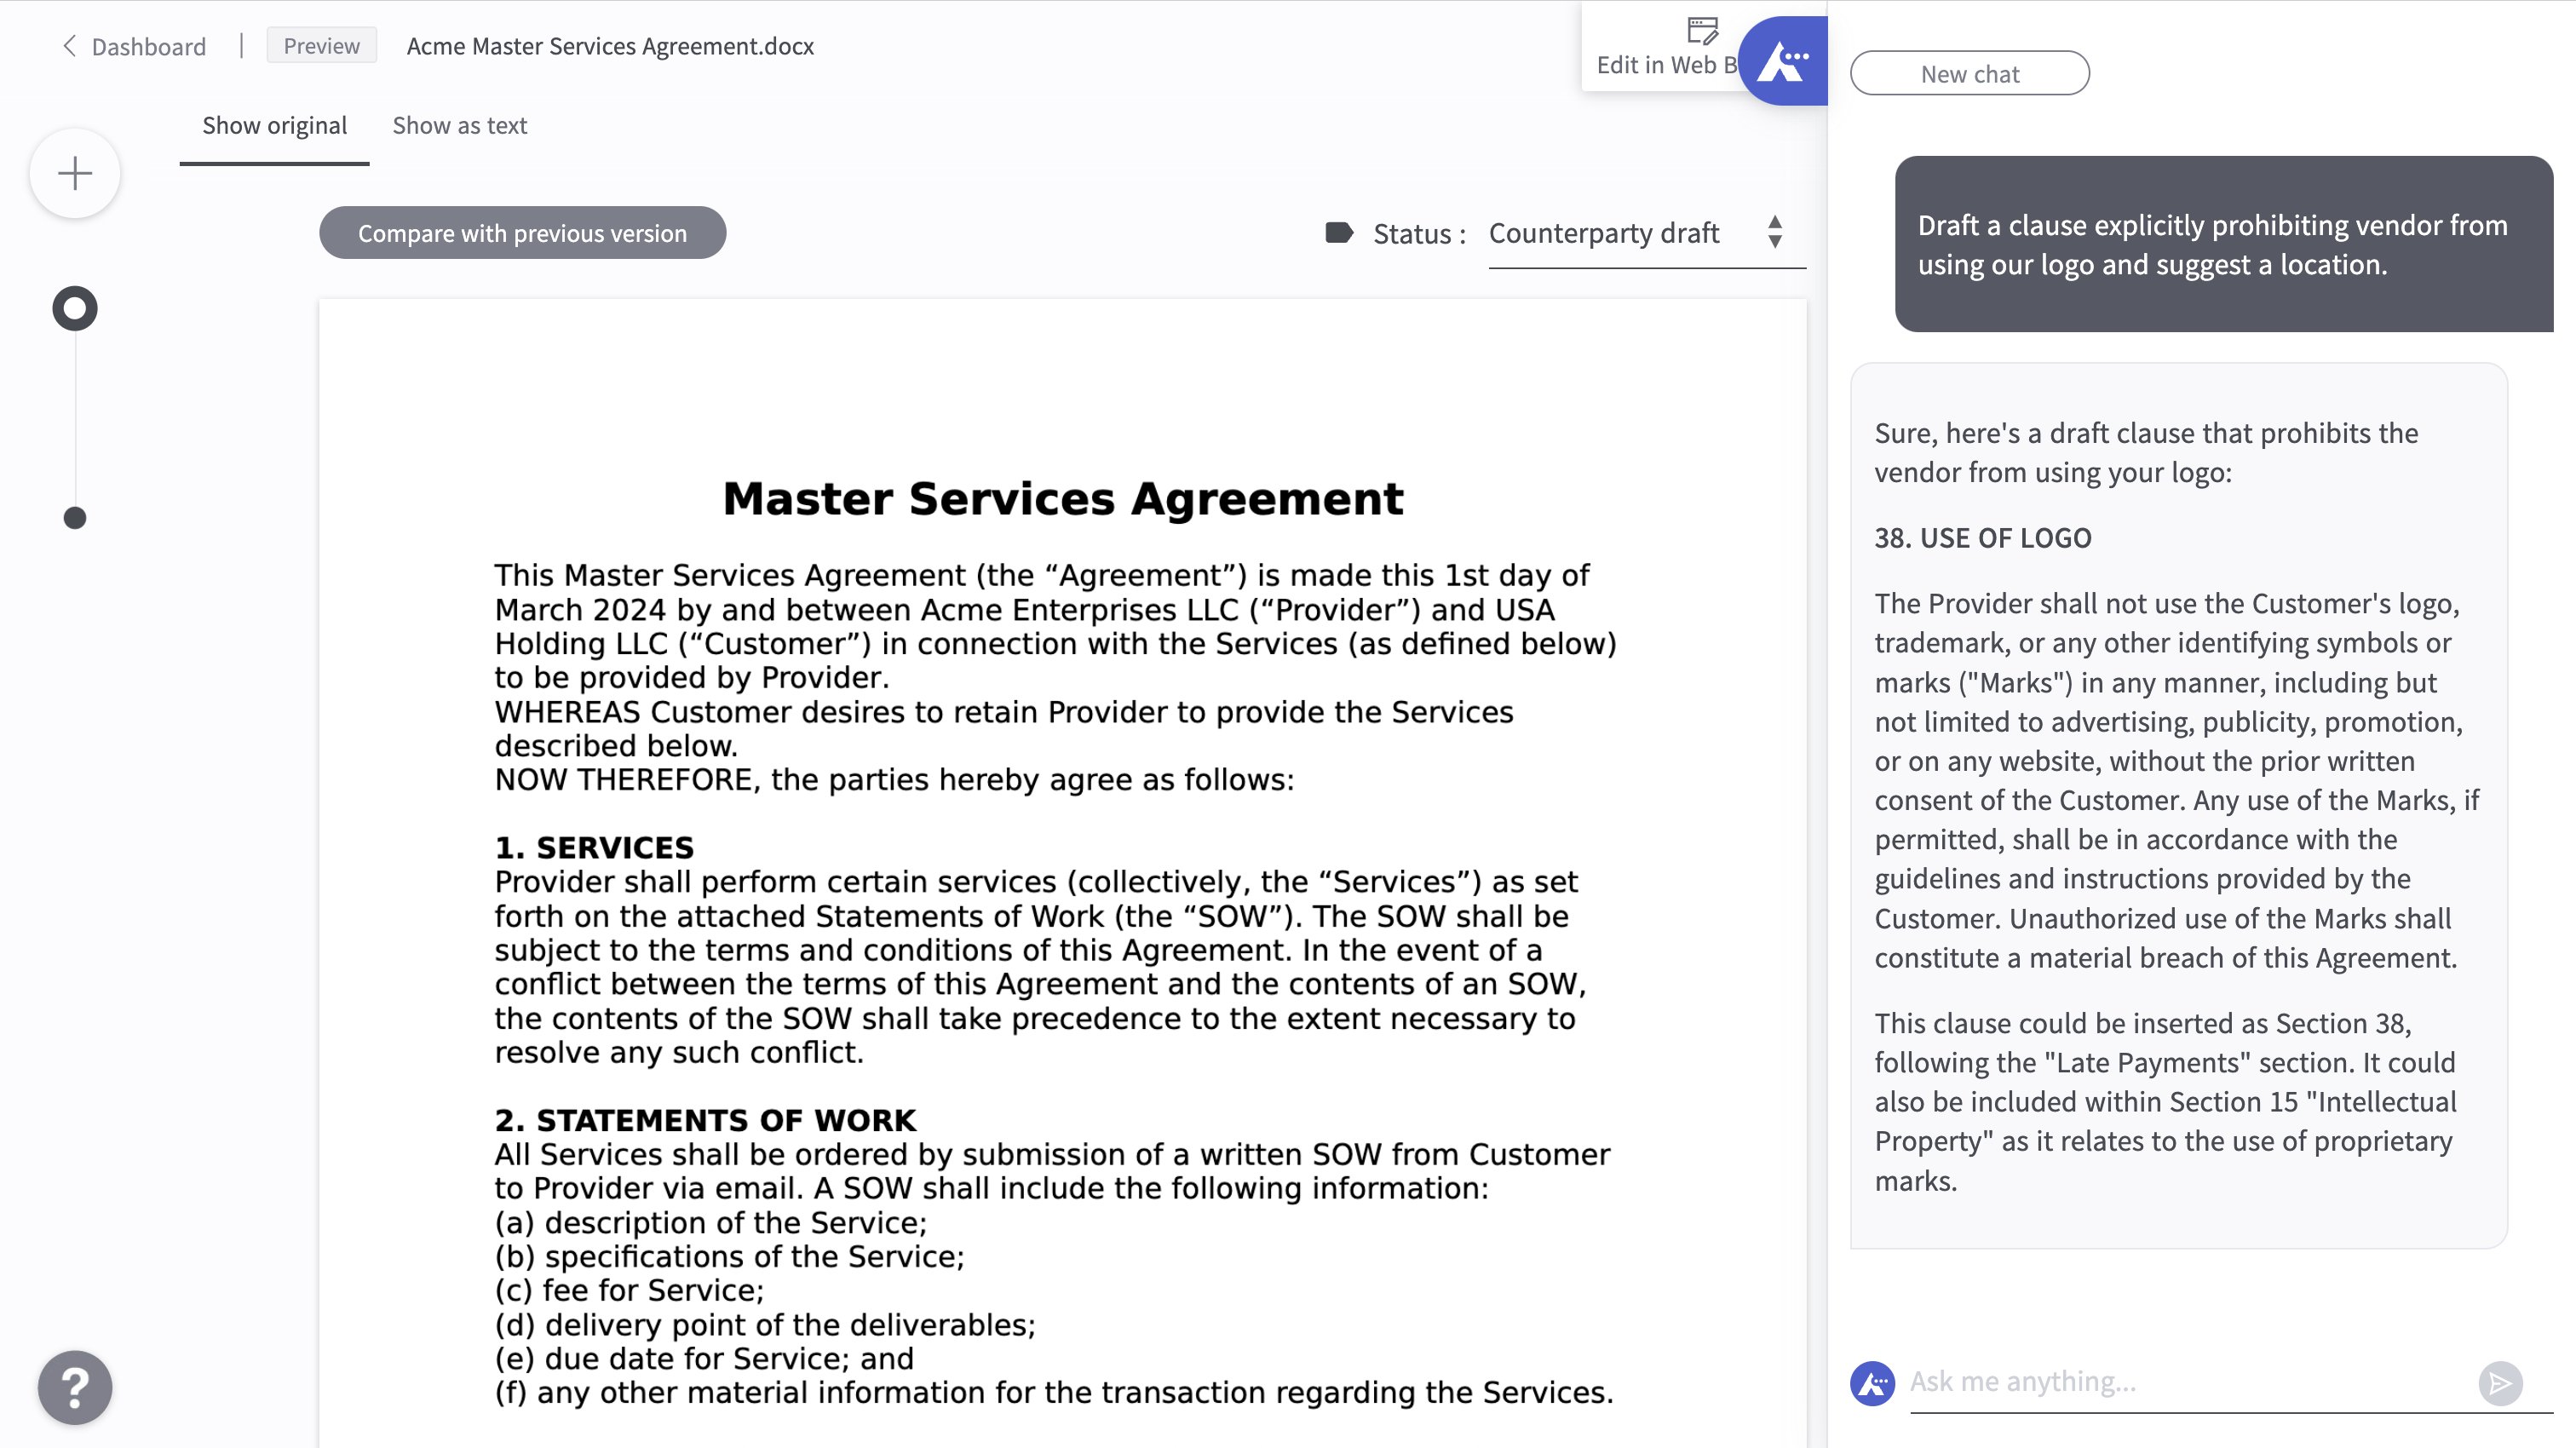Click the help question mark icon

click(76, 1388)
